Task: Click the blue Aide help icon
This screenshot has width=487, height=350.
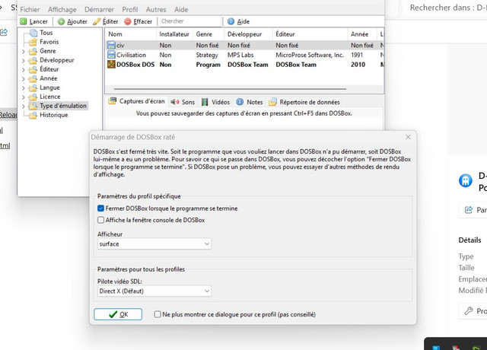Action: pos(231,21)
